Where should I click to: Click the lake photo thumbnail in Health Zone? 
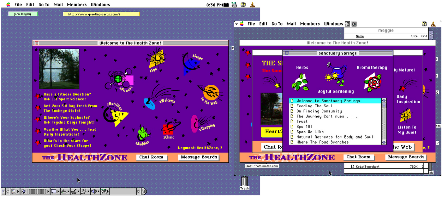[x=59, y=69]
